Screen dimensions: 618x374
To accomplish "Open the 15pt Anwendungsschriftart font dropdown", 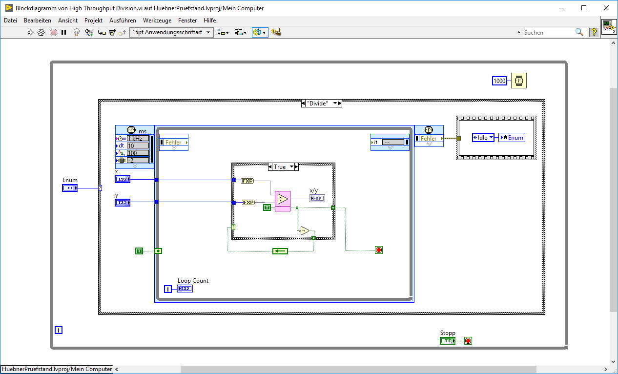I will (171, 32).
